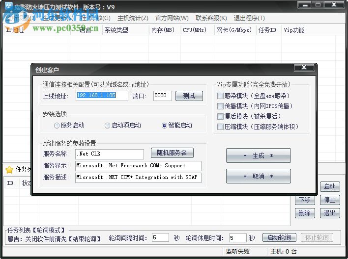This screenshot has height=259, width=348.
Task: Click the 轮询休息时间 input field
Action: point(238,238)
